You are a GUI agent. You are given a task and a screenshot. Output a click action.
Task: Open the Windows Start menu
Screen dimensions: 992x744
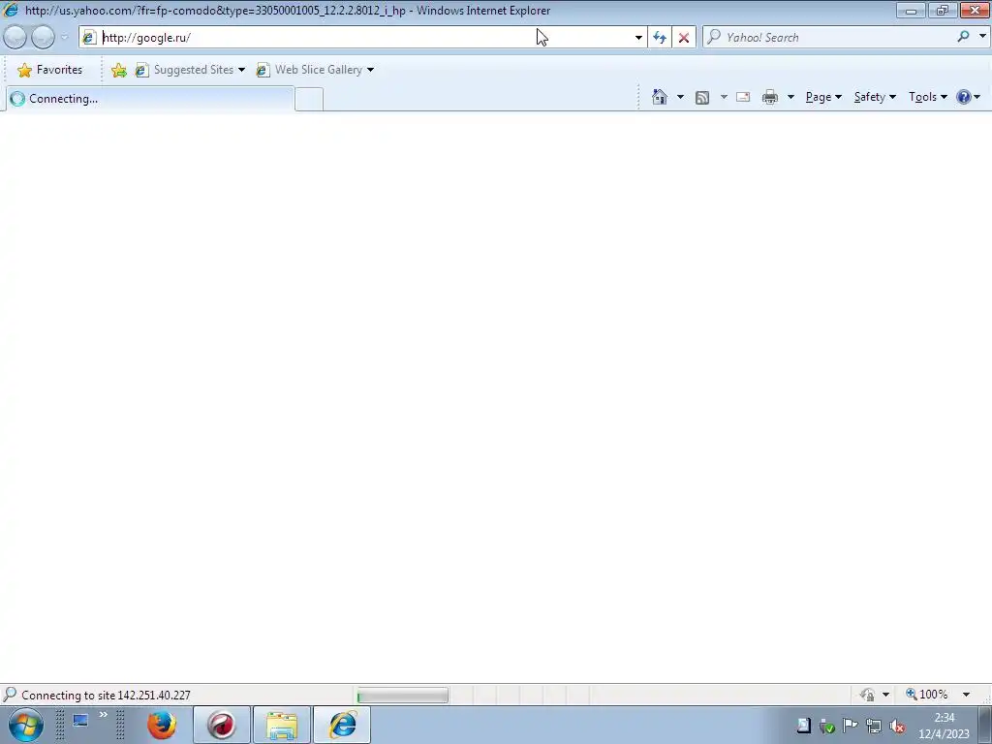[x=26, y=725]
